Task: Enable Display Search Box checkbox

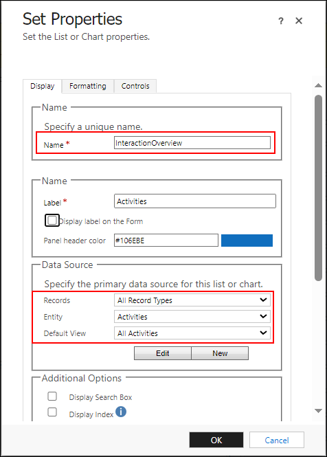Action: point(52,397)
